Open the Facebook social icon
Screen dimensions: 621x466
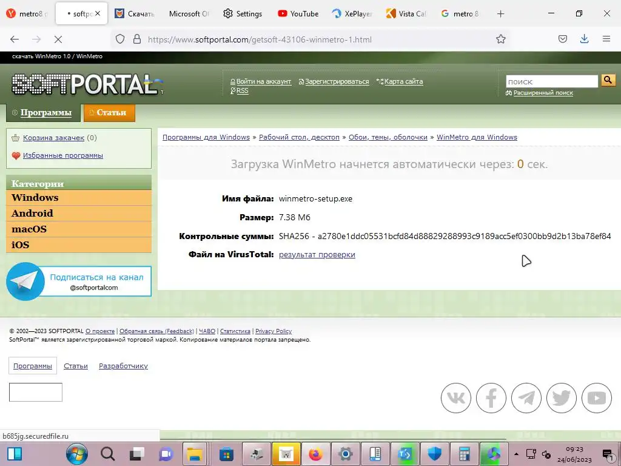click(x=491, y=398)
